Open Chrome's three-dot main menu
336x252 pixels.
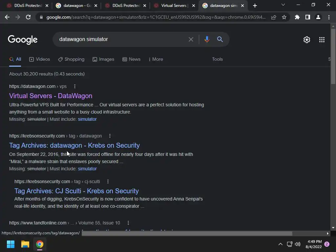coord(329,17)
